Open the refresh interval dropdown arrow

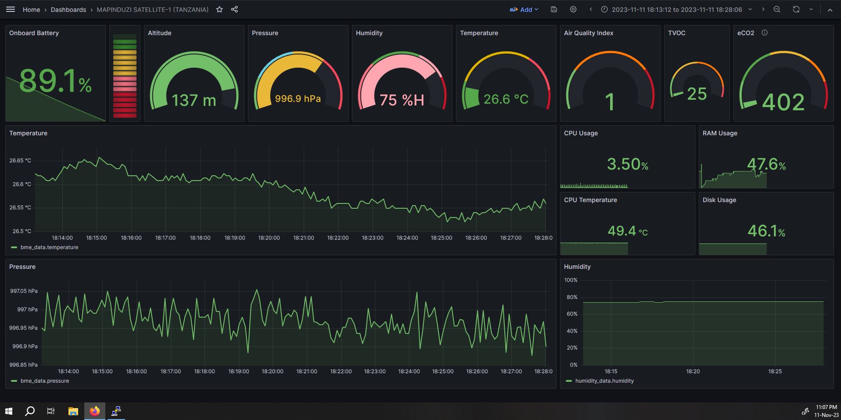(x=811, y=9)
